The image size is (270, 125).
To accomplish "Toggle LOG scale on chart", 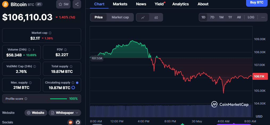I will click(x=251, y=17).
